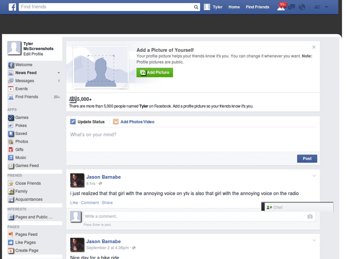Click the Messages sidebar icon
346x259 pixels.
[11, 81]
